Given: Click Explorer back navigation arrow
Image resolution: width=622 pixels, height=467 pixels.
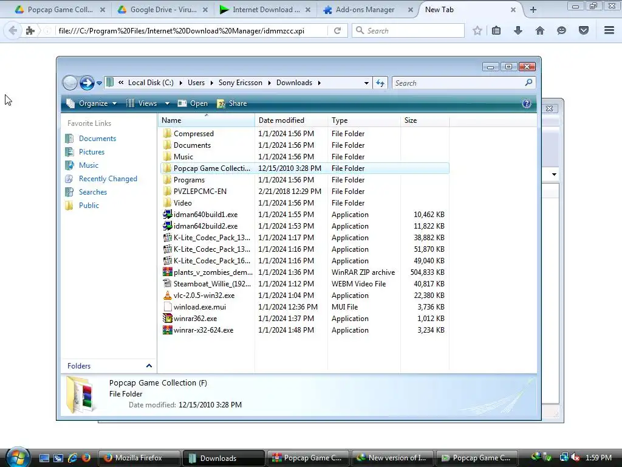Looking at the screenshot, I should [x=70, y=83].
